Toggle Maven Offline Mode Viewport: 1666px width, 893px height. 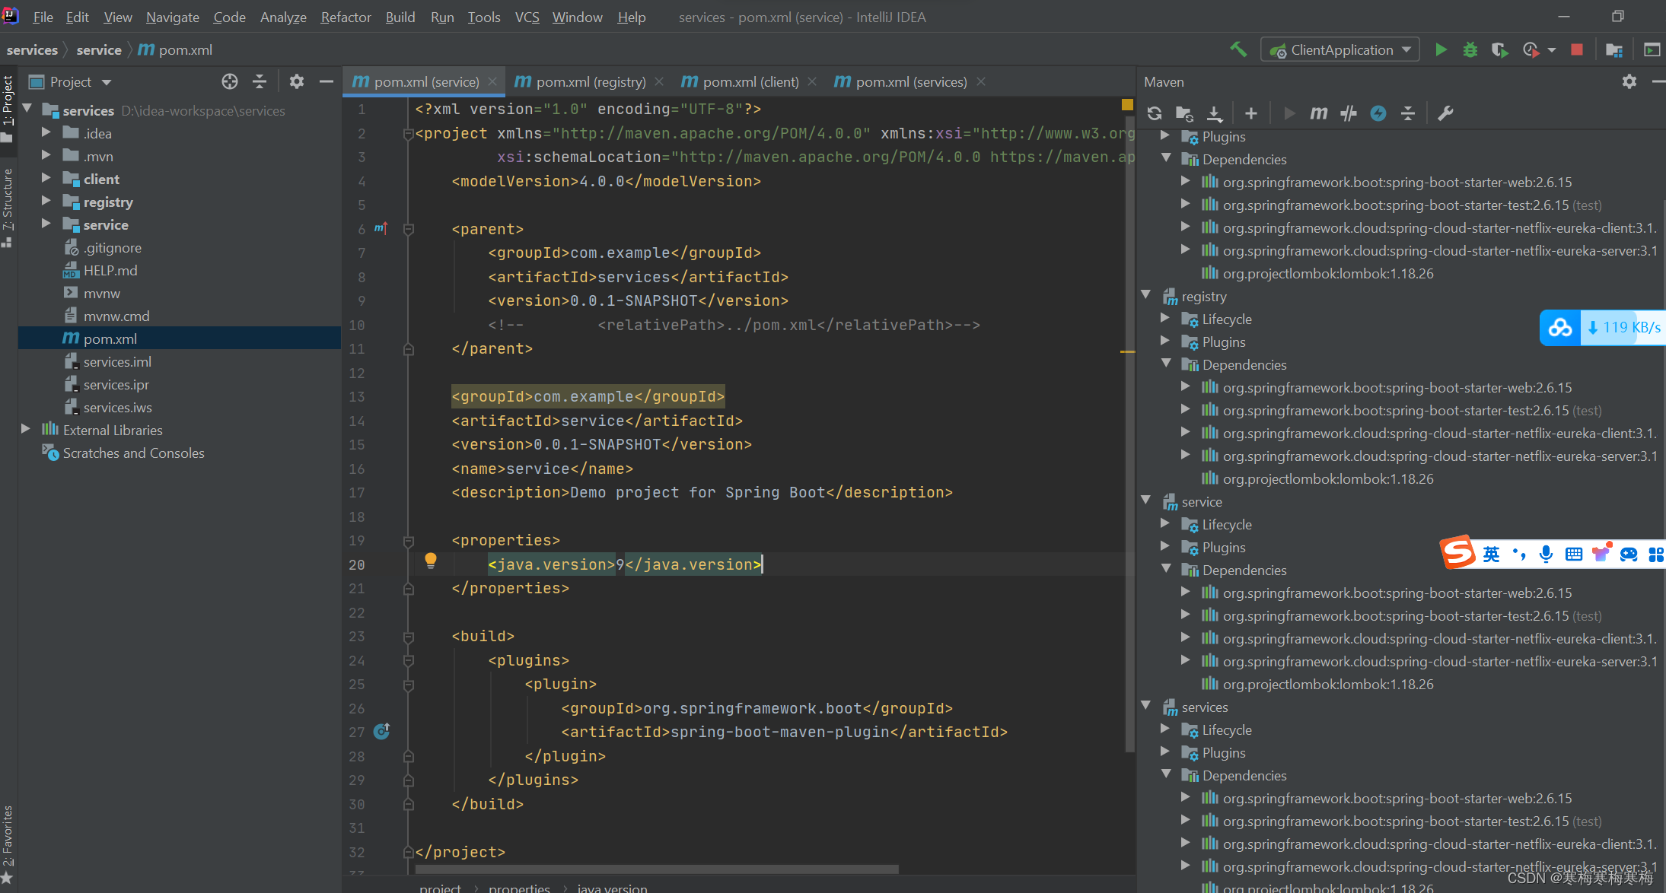[x=1348, y=113]
